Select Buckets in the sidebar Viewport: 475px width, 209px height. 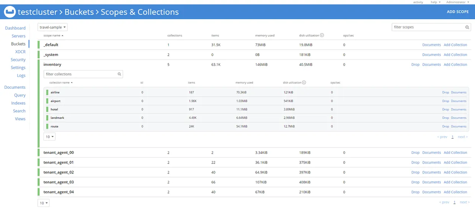(x=18, y=44)
